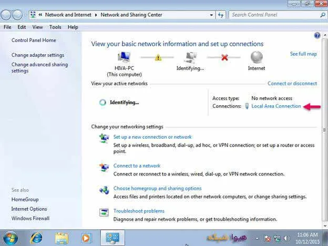Click the volume speaker tray icon
This screenshot has width=328, height=246.
[287, 238]
